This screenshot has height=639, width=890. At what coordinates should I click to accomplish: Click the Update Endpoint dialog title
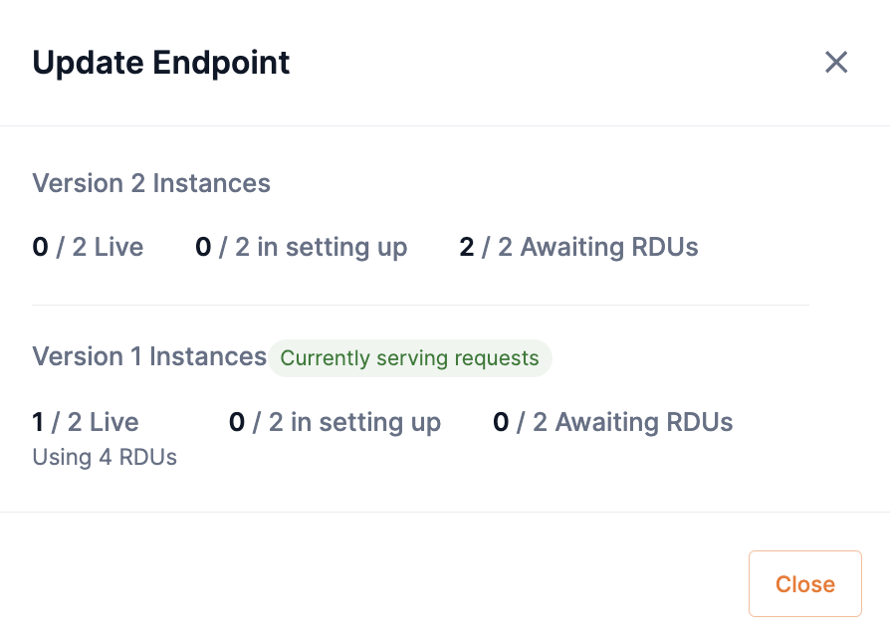tap(162, 62)
